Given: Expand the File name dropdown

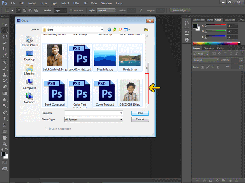Looking at the screenshot, I should [x=121, y=113].
